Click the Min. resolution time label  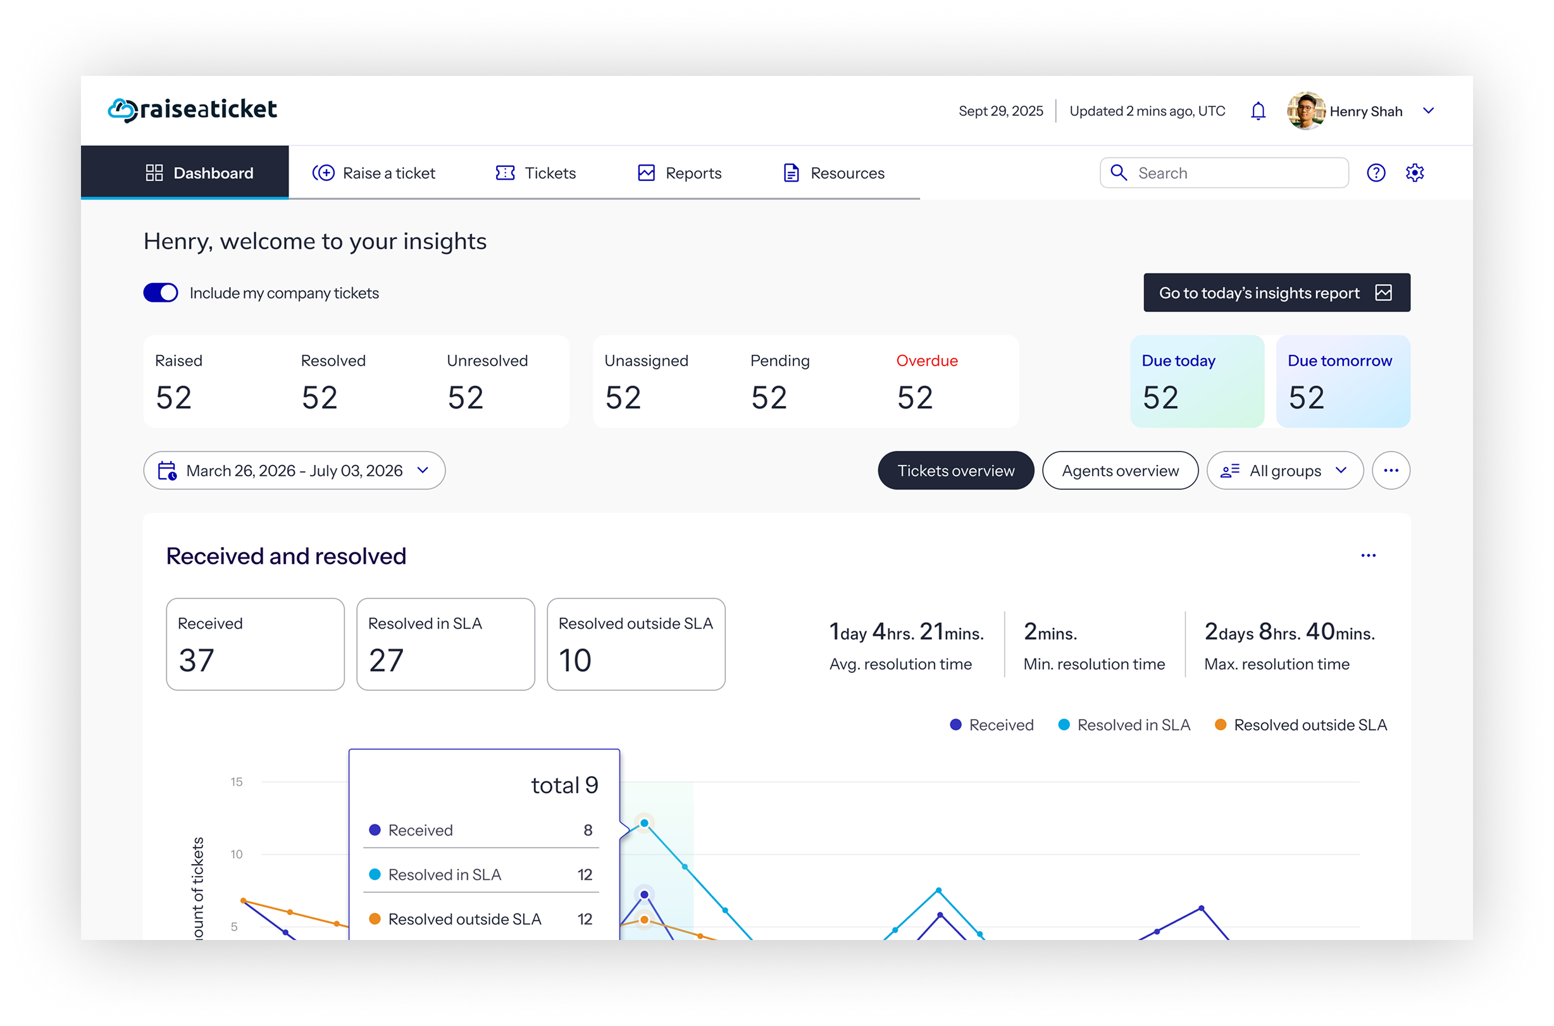(x=1094, y=664)
